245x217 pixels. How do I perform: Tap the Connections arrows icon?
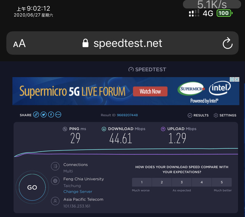[55, 166]
